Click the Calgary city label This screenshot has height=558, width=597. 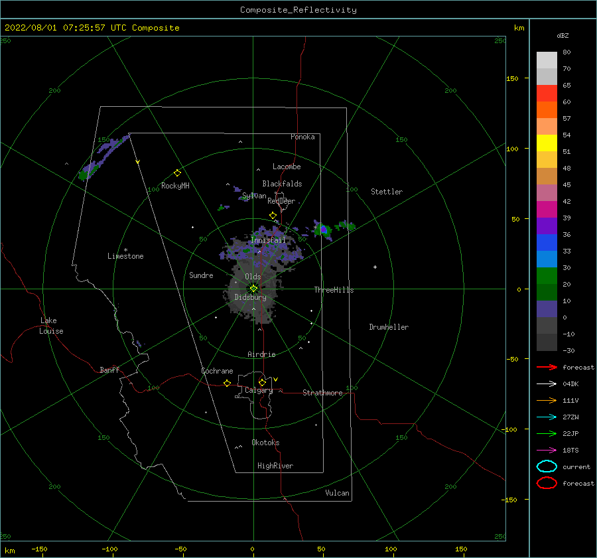tap(259, 390)
